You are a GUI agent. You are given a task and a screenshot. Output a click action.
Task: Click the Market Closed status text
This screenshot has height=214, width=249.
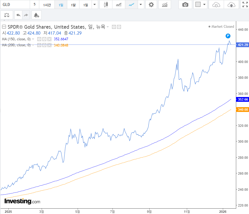click(223, 27)
